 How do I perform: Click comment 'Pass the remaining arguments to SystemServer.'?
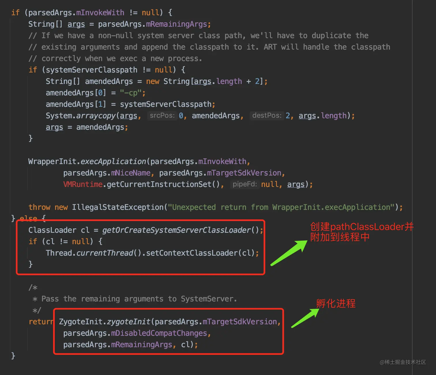point(139,299)
